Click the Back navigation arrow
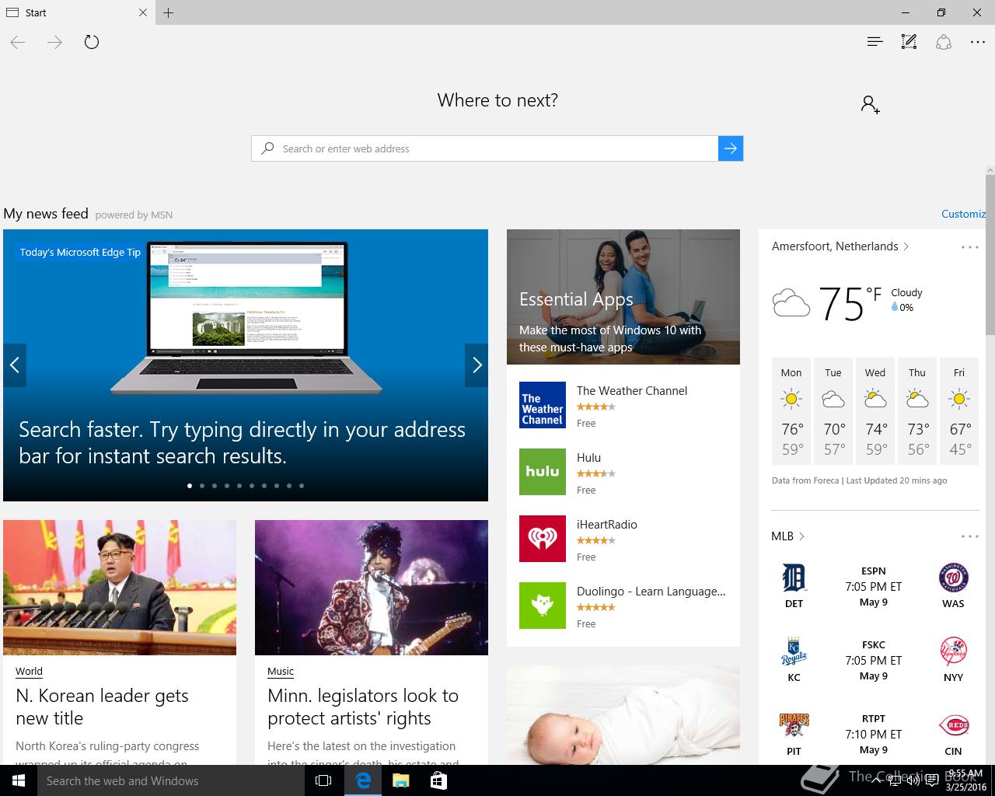The height and width of the screenshot is (796, 995). click(x=18, y=42)
